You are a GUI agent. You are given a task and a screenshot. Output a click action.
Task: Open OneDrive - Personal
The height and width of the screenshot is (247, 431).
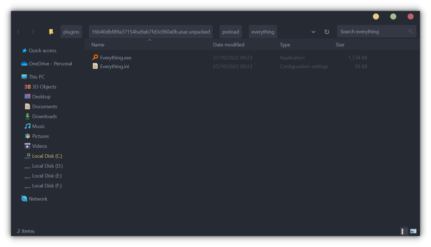click(50, 64)
